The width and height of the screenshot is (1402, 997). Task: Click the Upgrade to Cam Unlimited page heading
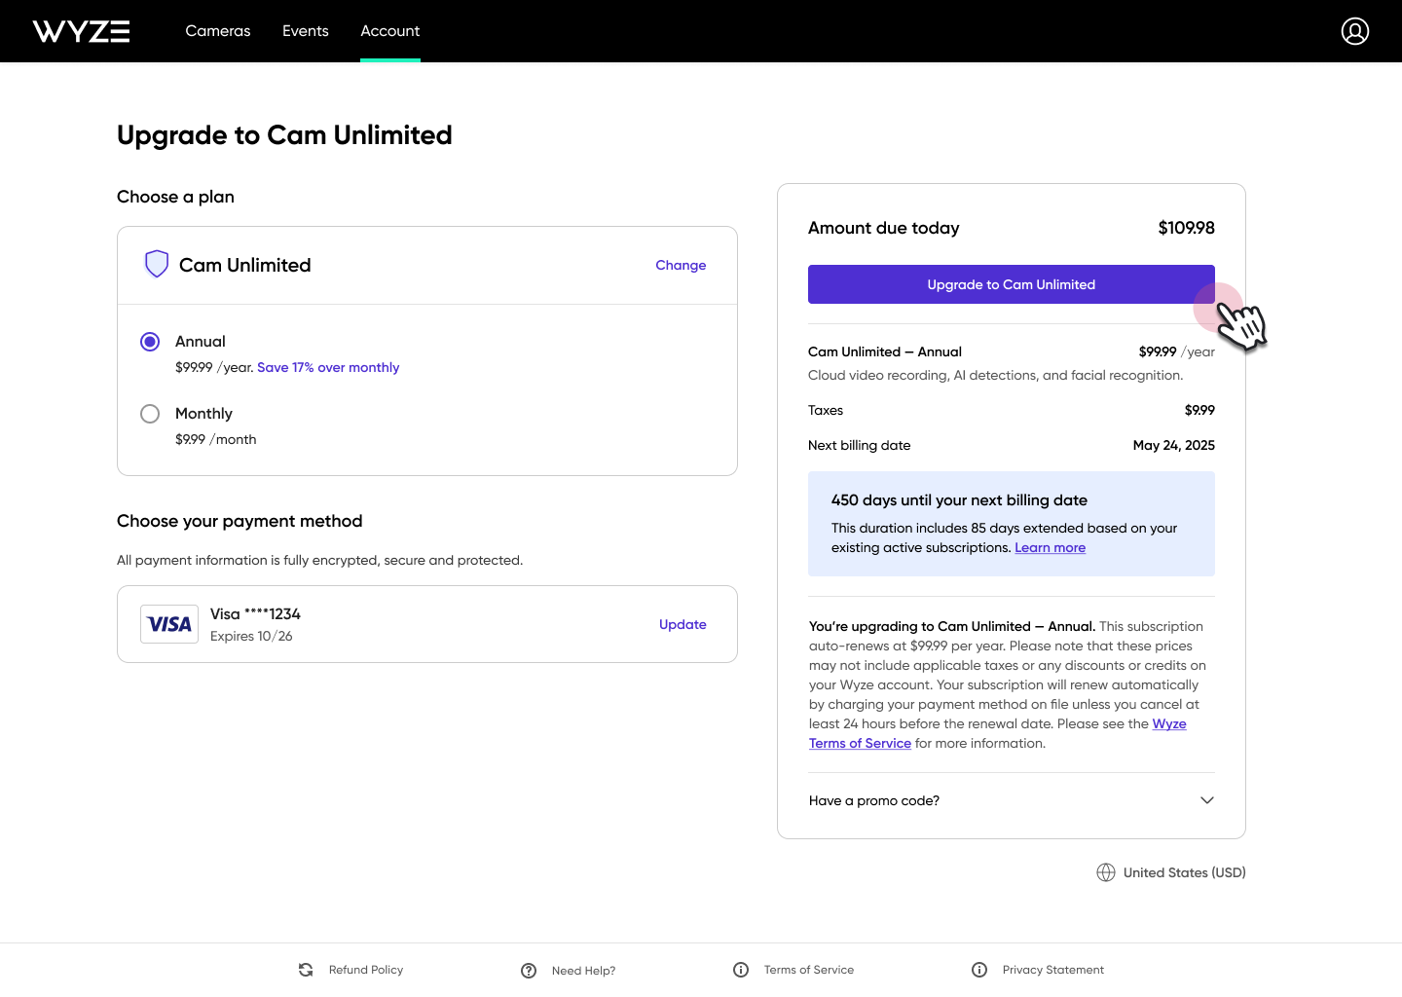point(284,134)
